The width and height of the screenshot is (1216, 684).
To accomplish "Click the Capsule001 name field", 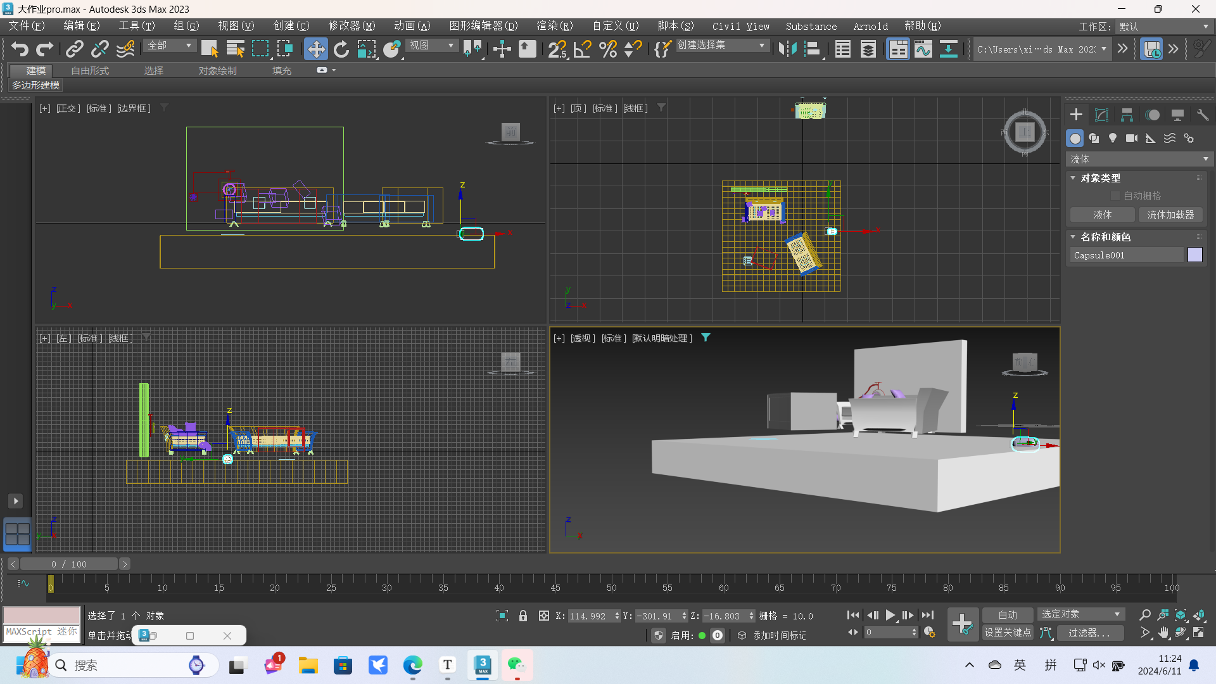I will pos(1127,255).
